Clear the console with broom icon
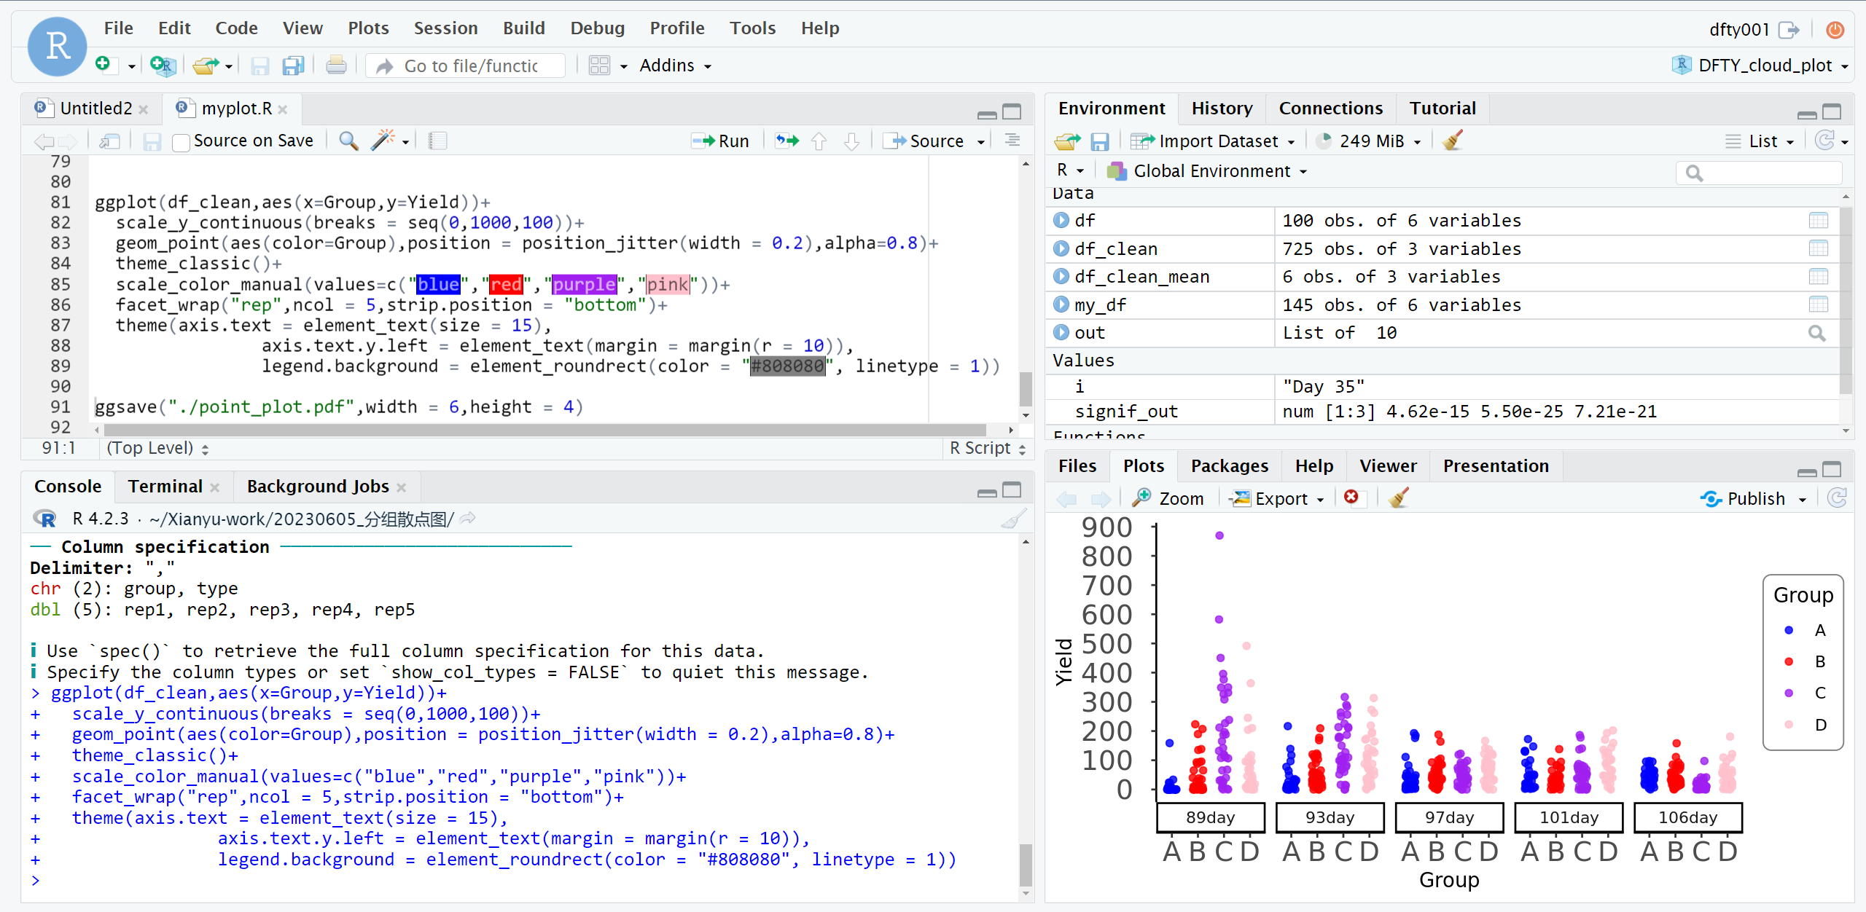 tap(1014, 519)
